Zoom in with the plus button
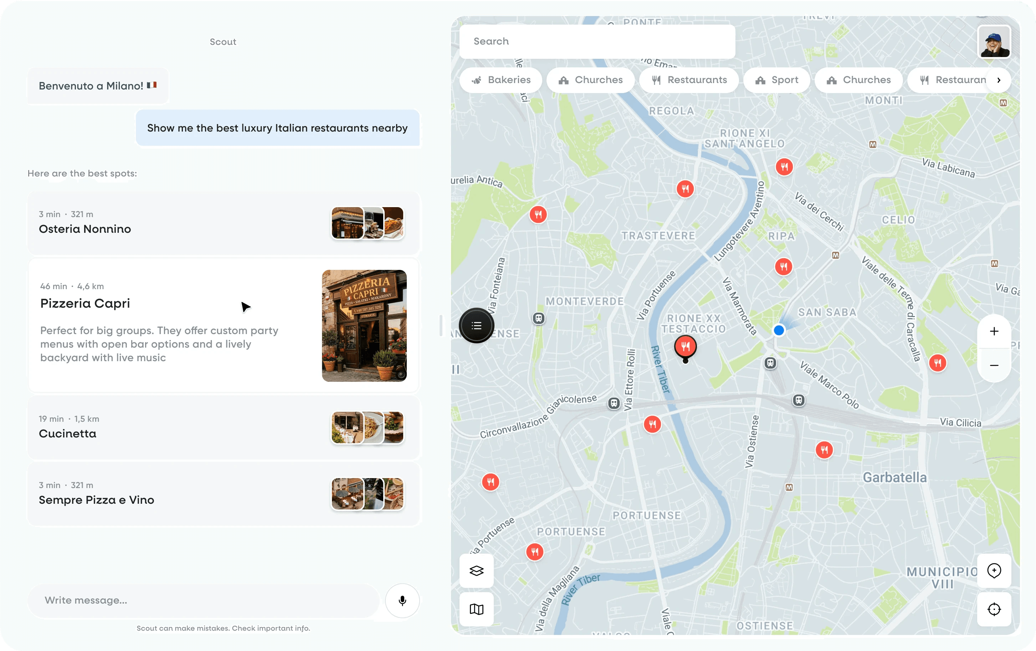 [x=994, y=331]
